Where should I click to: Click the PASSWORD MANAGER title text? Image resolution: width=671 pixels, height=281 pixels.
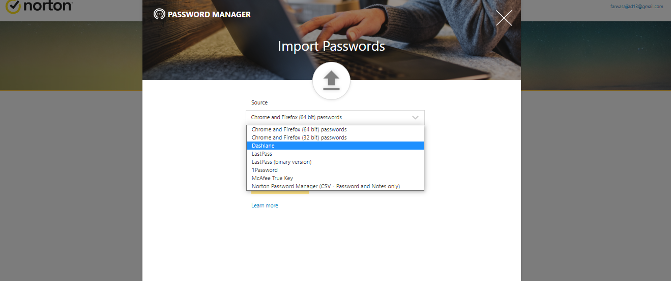tap(209, 14)
